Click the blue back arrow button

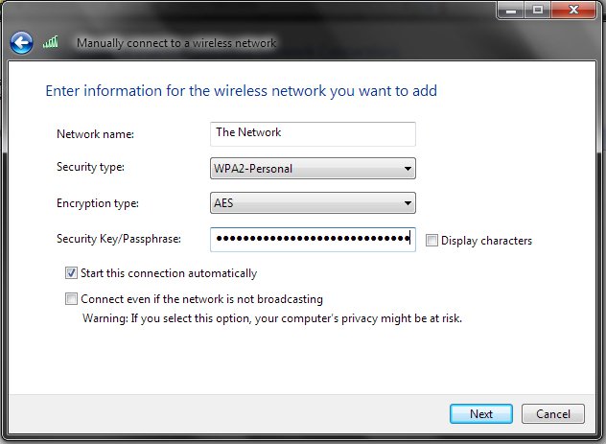[21, 42]
